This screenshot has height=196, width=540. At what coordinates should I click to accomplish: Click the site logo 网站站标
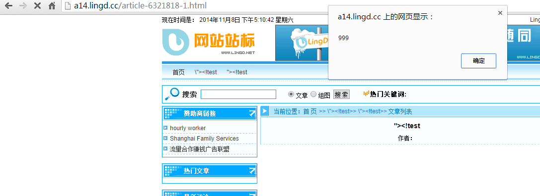click(209, 42)
